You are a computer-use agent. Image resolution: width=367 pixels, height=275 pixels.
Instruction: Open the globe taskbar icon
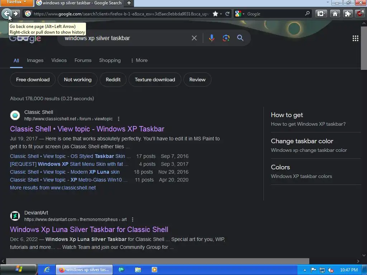121,270
